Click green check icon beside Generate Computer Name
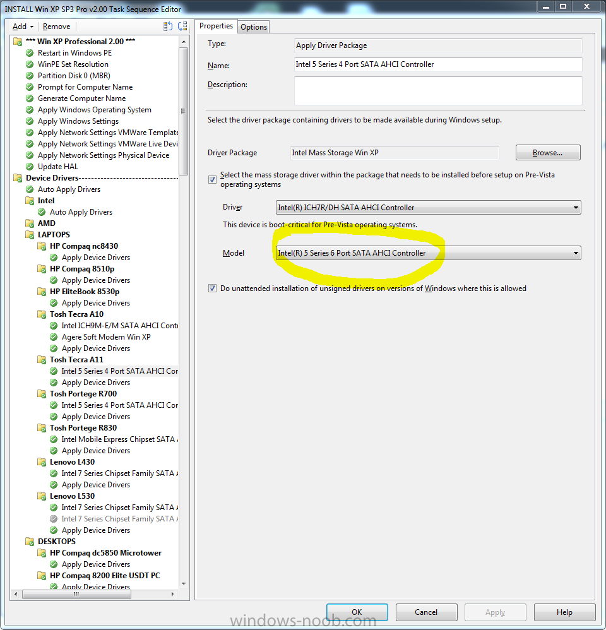 tap(29, 98)
